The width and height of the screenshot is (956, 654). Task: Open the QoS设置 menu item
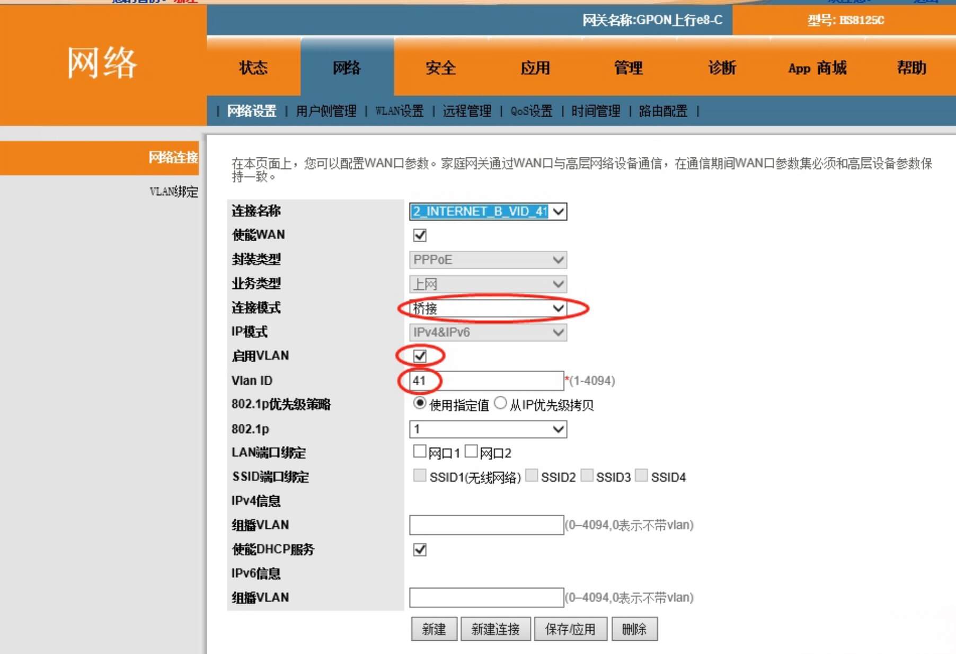(530, 111)
